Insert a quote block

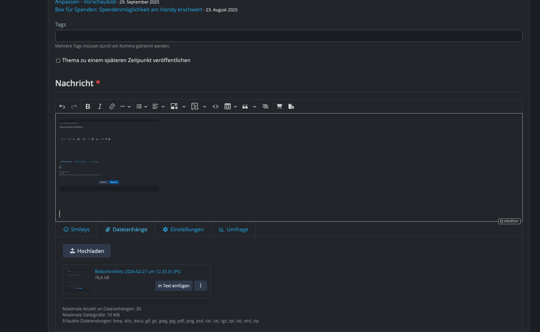point(245,106)
